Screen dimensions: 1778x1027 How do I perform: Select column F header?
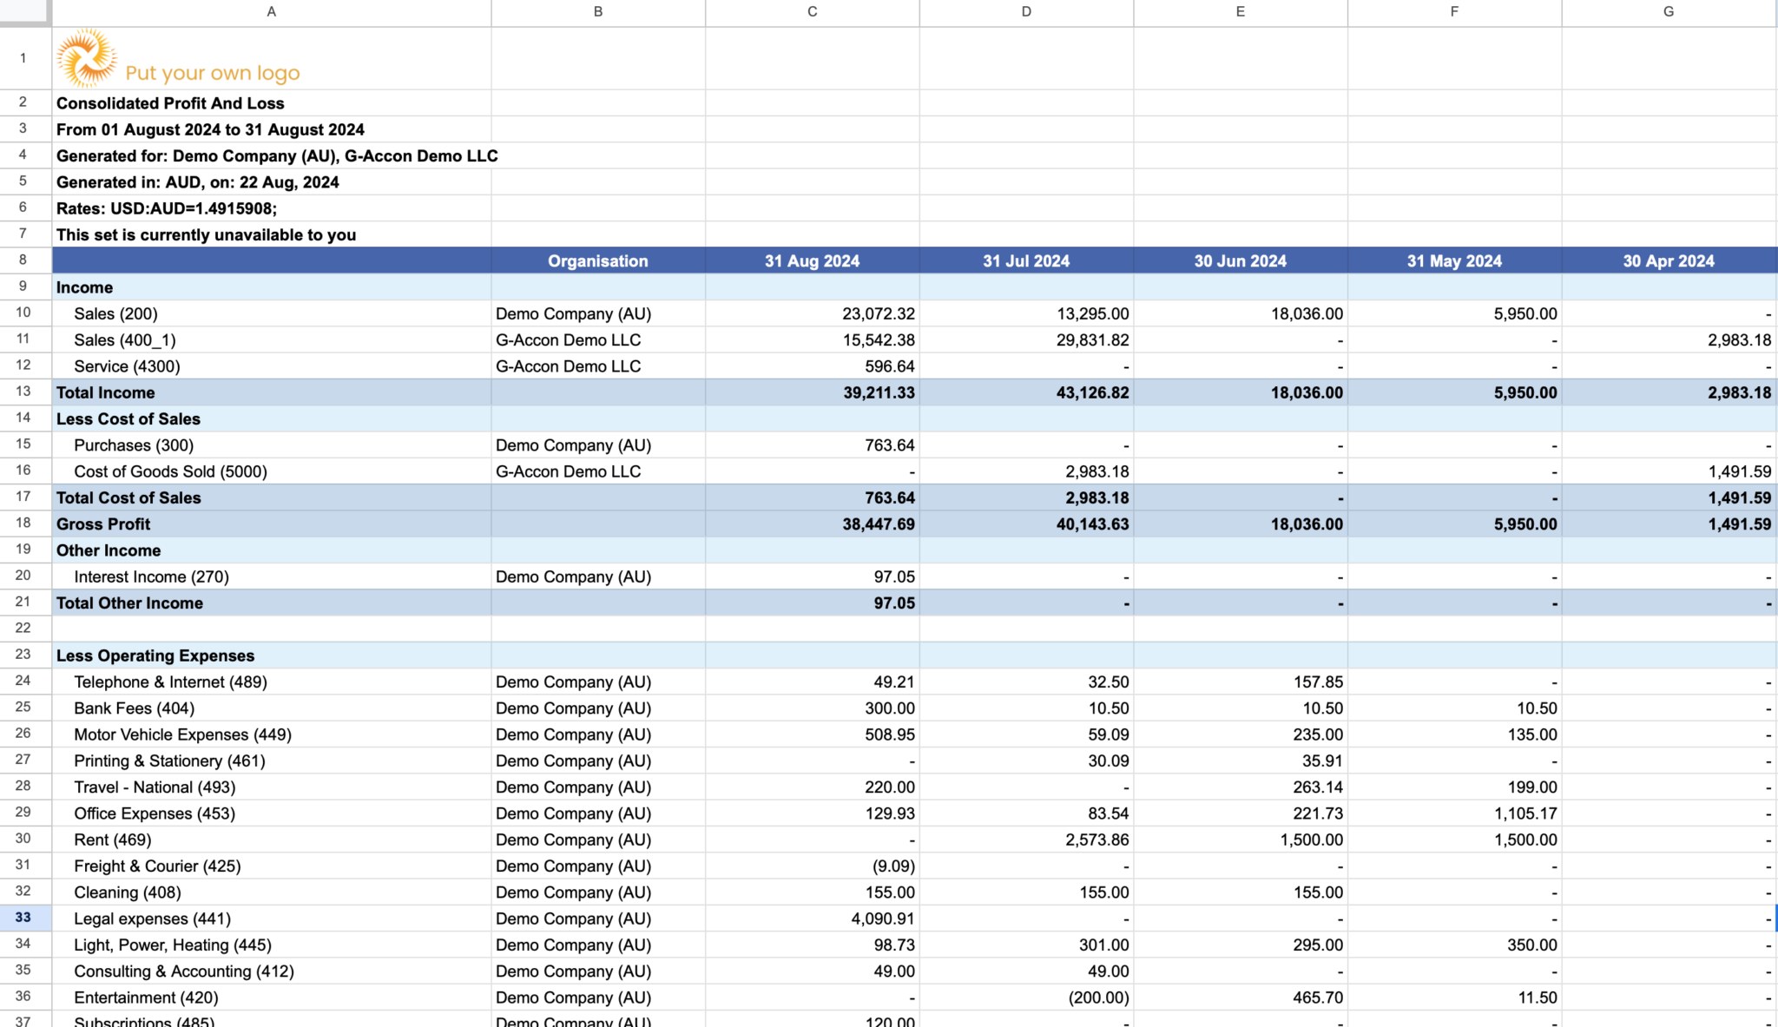pyautogui.click(x=1454, y=12)
